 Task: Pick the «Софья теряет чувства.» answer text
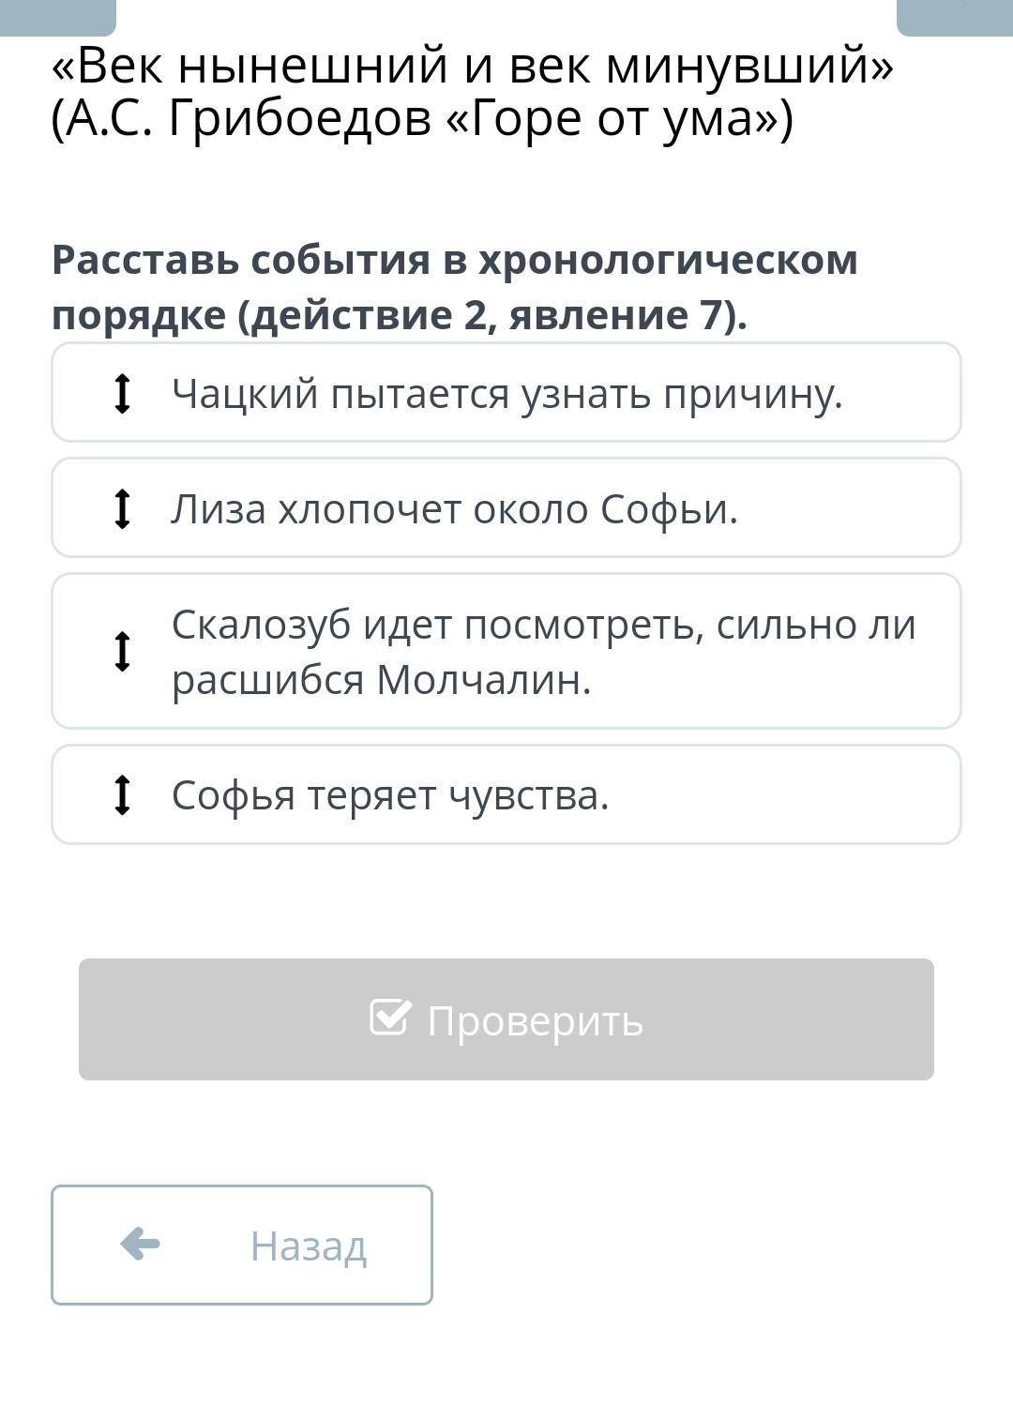[x=390, y=795]
